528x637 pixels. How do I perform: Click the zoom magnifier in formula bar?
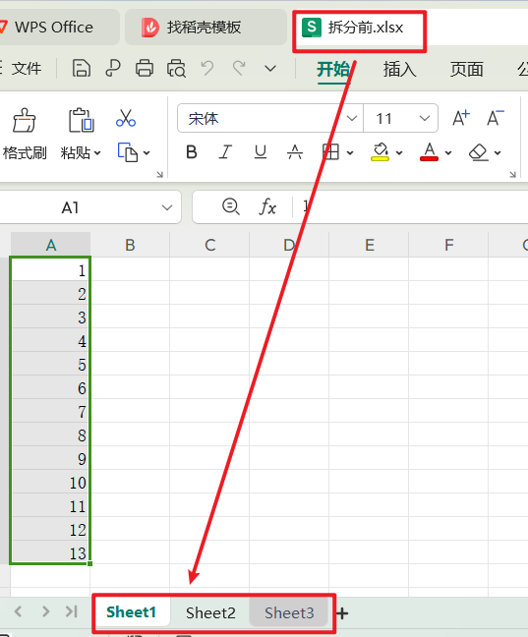click(x=230, y=206)
